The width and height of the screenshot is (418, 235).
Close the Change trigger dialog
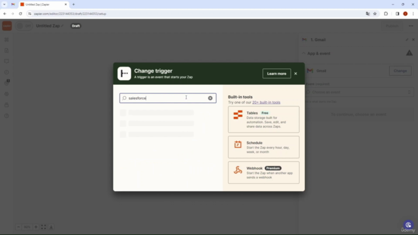295,74
